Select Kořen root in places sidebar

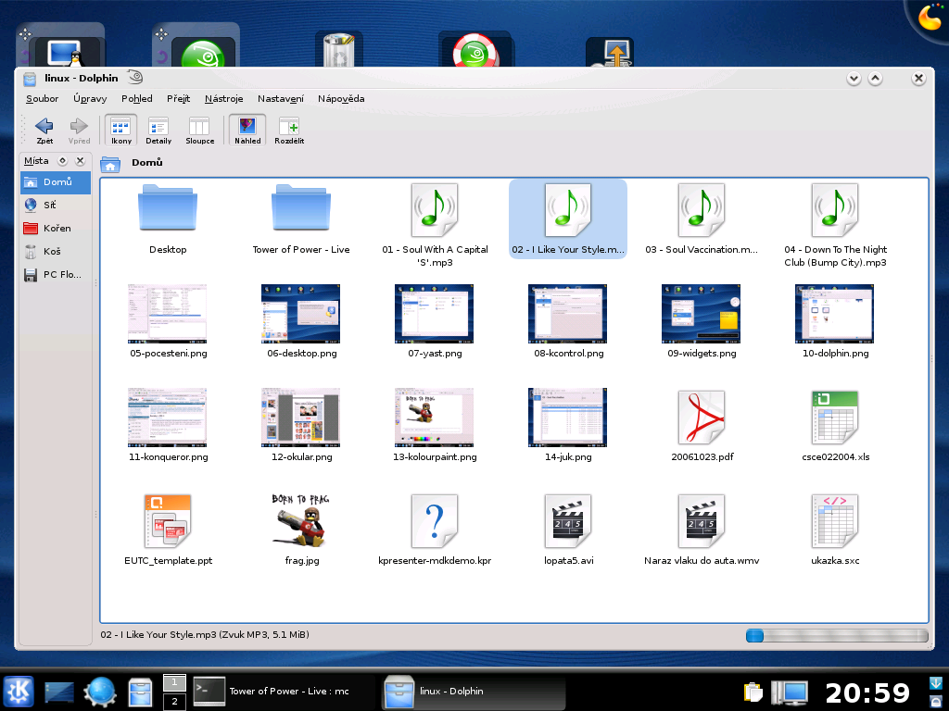tap(56, 229)
